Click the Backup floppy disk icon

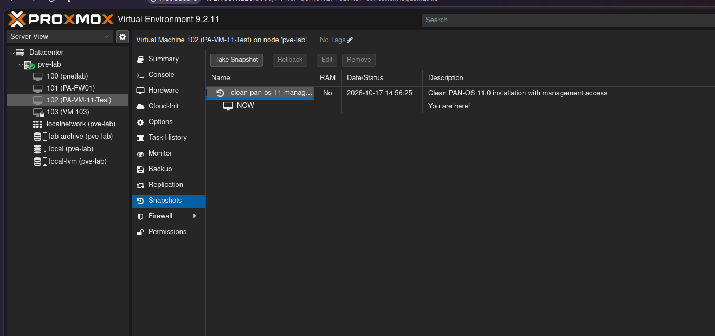[x=140, y=169]
